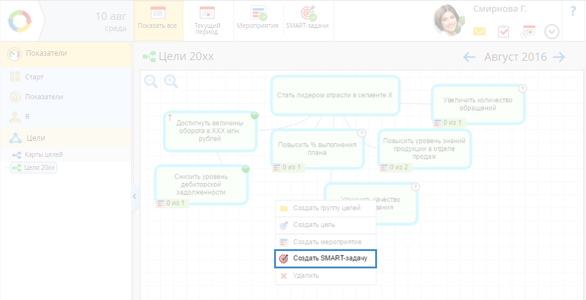The height and width of the screenshot is (300, 586).
Task: Open Цели section in sidebar
Action: pyautogui.click(x=65, y=138)
